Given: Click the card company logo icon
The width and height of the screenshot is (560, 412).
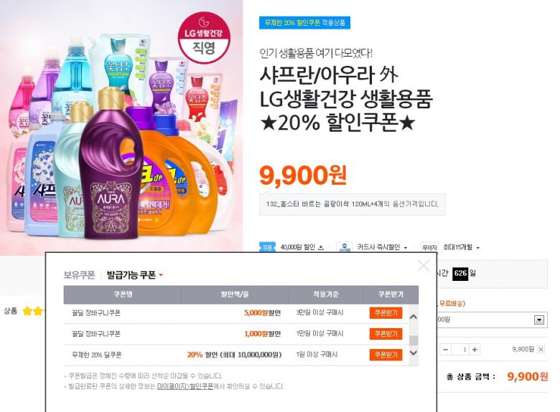Looking at the screenshot, I should [345, 247].
